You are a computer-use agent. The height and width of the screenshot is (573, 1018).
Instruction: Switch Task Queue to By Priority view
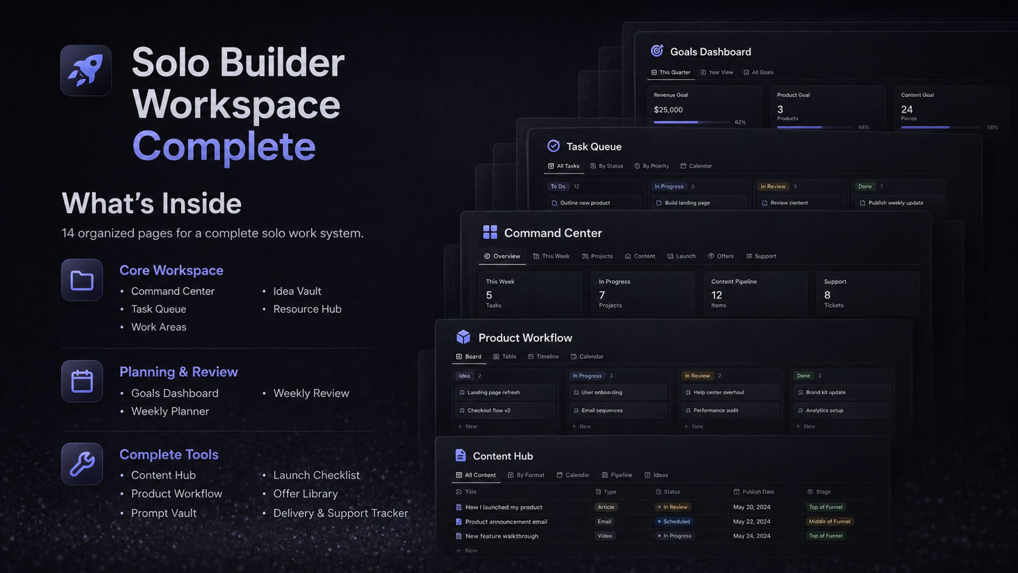[x=652, y=166]
